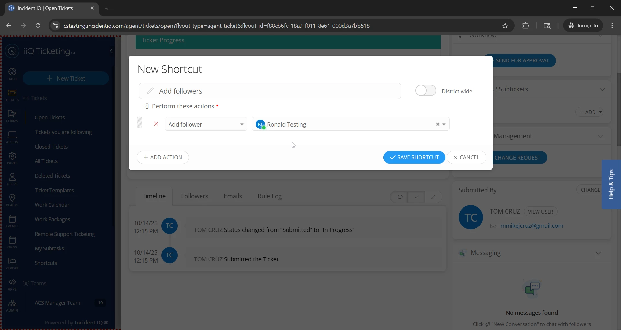Image resolution: width=621 pixels, height=330 pixels.
Task: View site information icon in address bar
Action: point(55,26)
